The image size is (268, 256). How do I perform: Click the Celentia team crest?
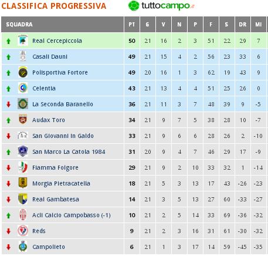point(23,88)
